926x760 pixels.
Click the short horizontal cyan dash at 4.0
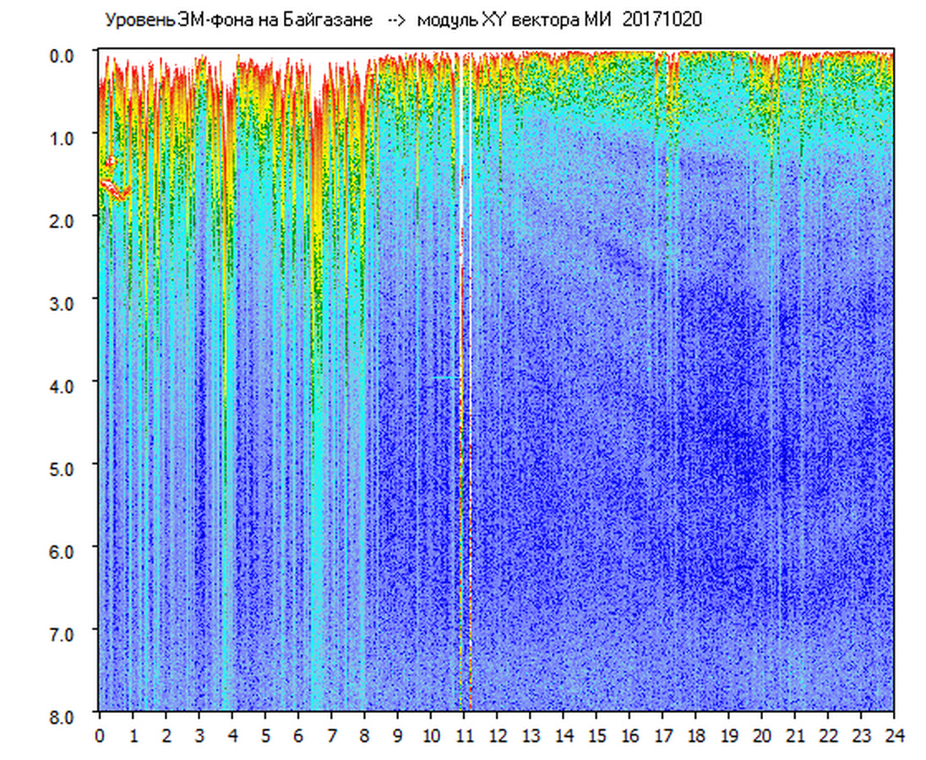(445, 378)
